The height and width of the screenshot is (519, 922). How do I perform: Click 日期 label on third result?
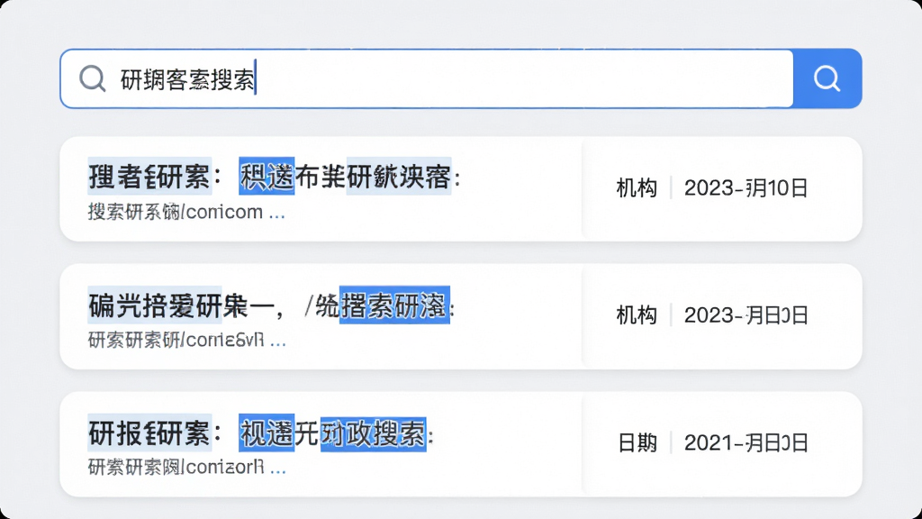point(637,442)
